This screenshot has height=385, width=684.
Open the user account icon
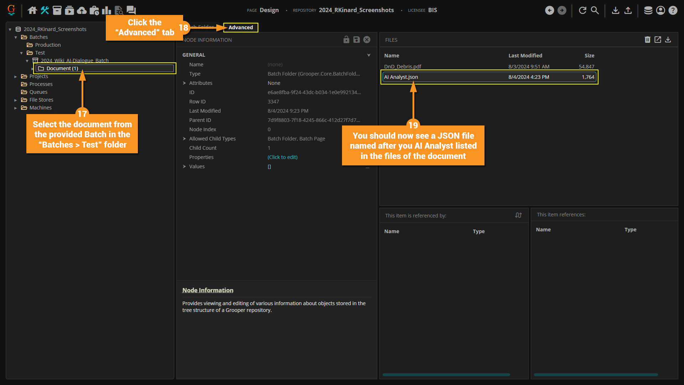coord(660,10)
